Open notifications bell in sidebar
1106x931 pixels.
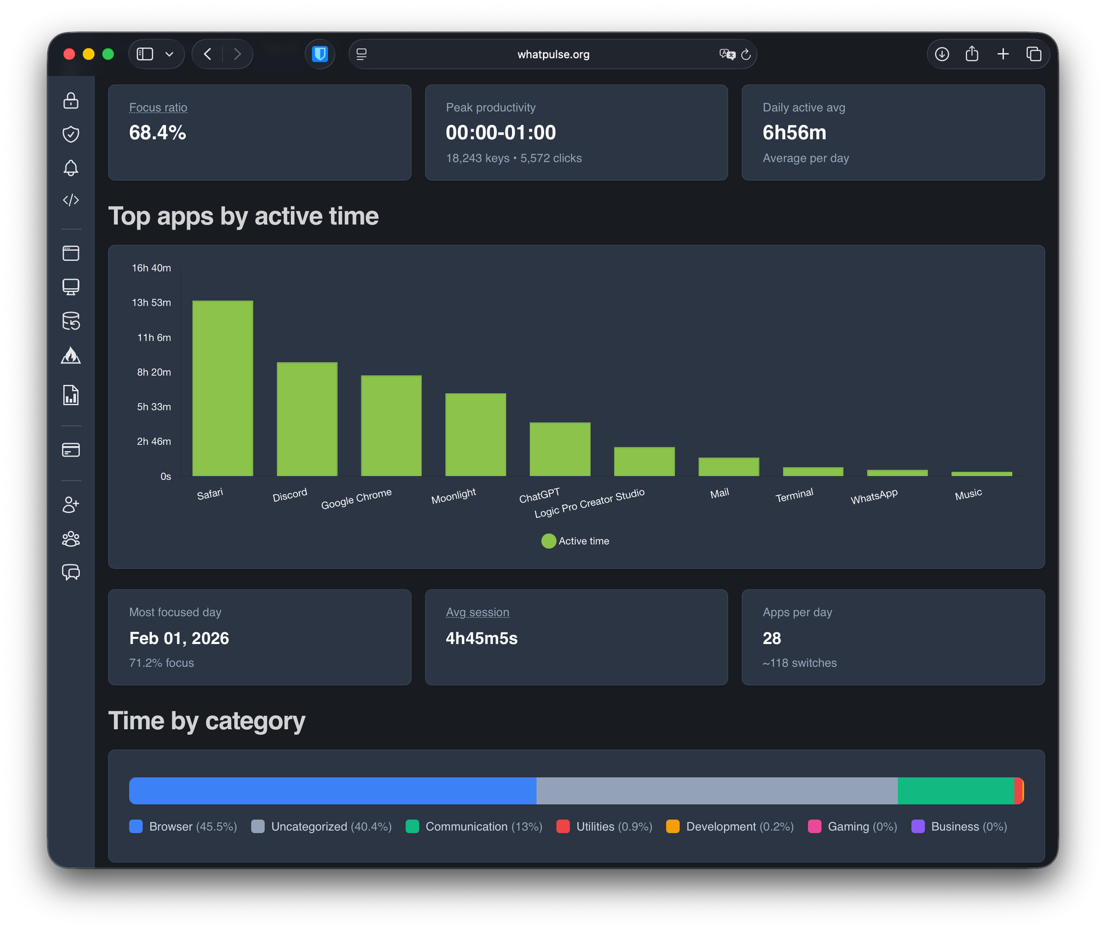click(x=71, y=168)
